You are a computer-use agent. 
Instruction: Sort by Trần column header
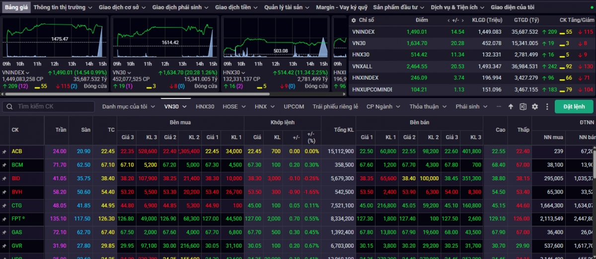(x=61, y=129)
